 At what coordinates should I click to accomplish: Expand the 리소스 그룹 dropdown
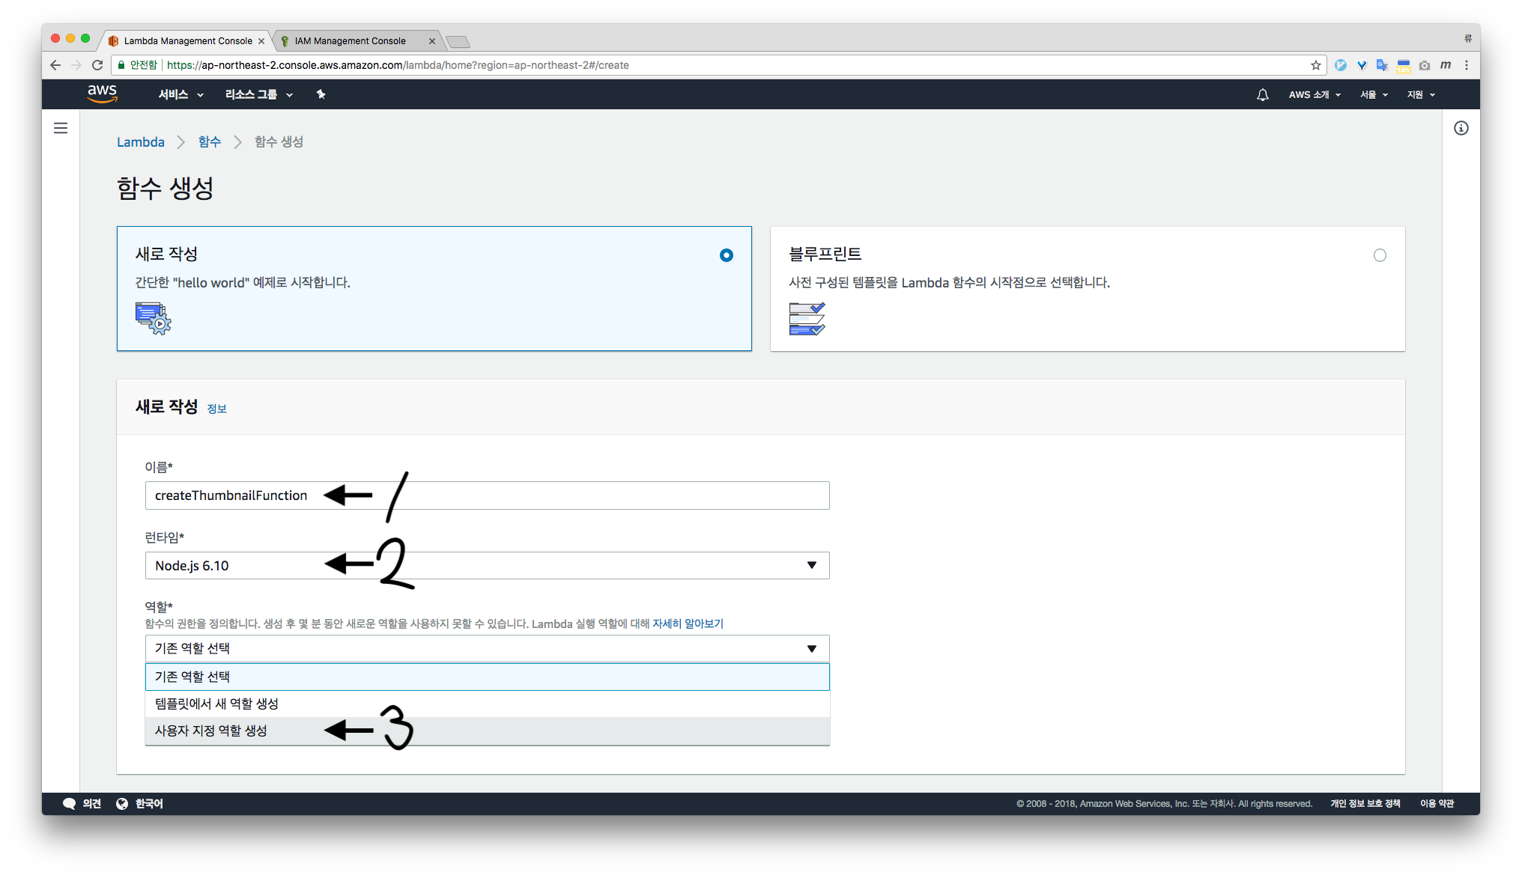[x=258, y=94]
